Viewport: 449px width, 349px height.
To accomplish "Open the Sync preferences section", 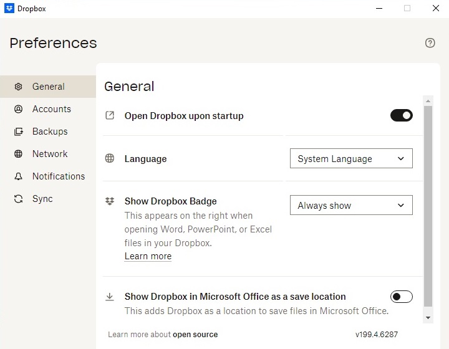I will coord(48,199).
